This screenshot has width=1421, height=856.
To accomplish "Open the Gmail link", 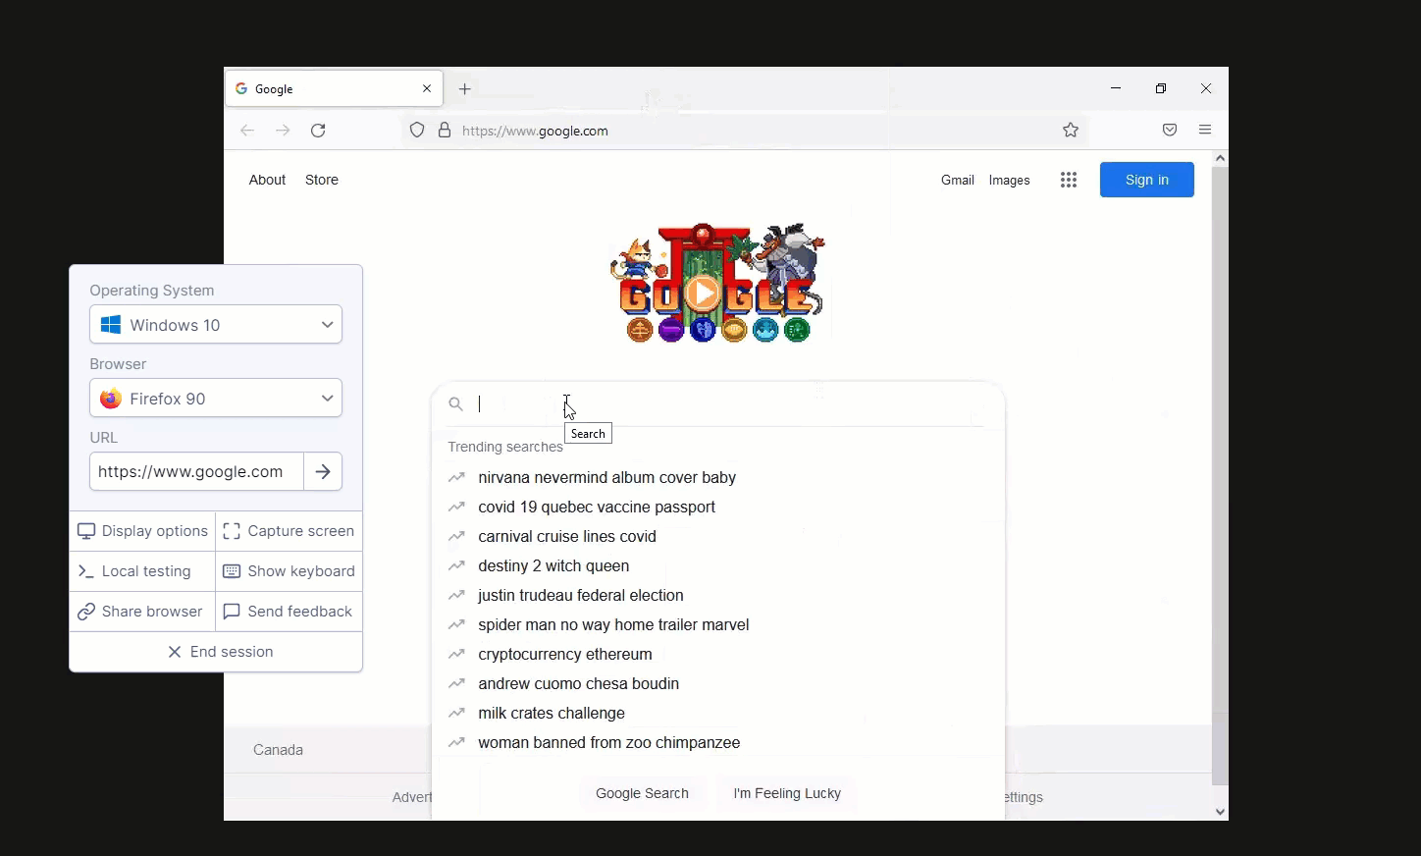I will point(958,180).
